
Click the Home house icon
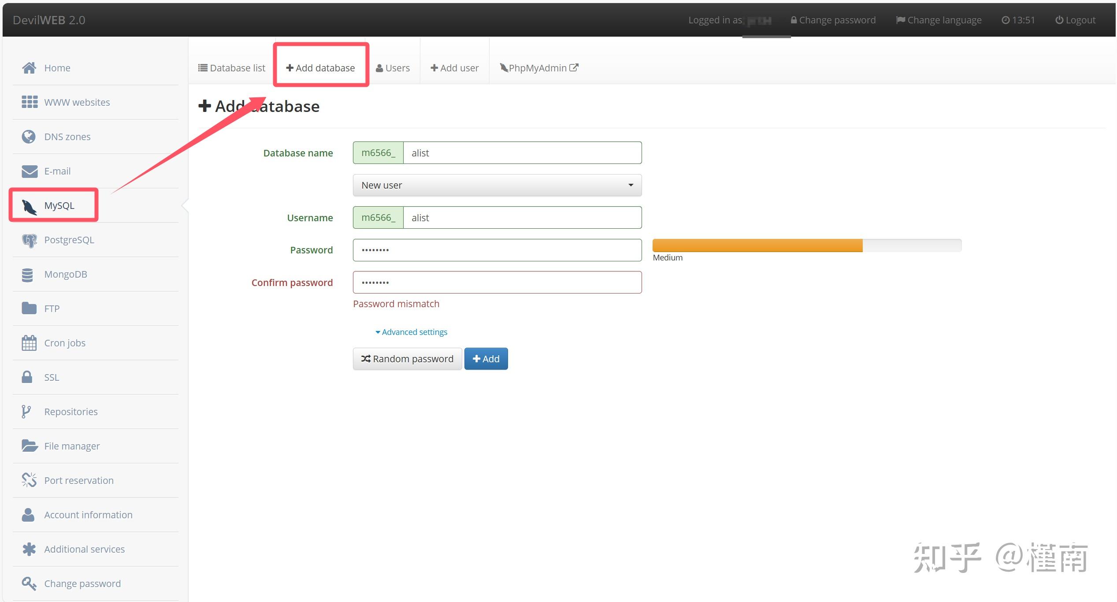(29, 68)
